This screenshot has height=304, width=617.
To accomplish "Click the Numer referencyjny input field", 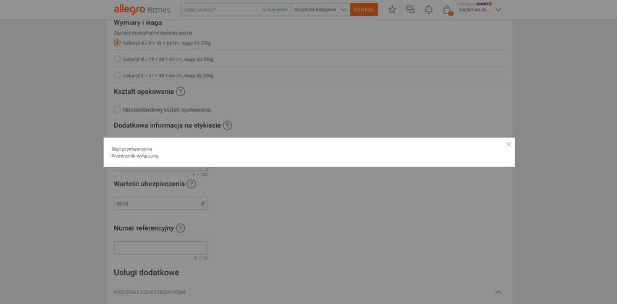I will pyautogui.click(x=161, y=248).
